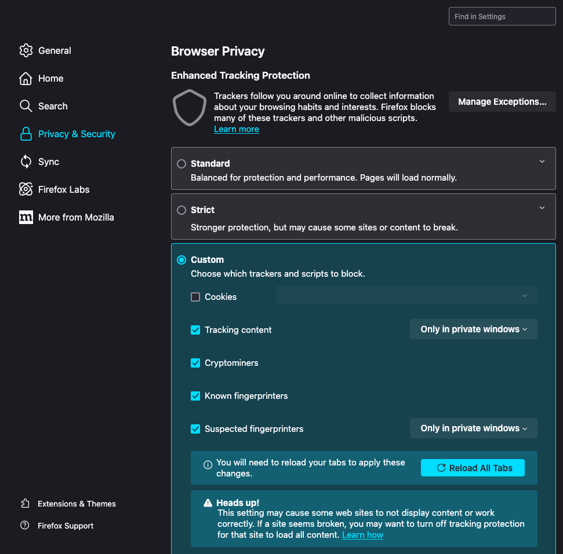Screen dimensions: 563x554
Task: Click the Reload All Tabs button
Action: pos(473,468)
